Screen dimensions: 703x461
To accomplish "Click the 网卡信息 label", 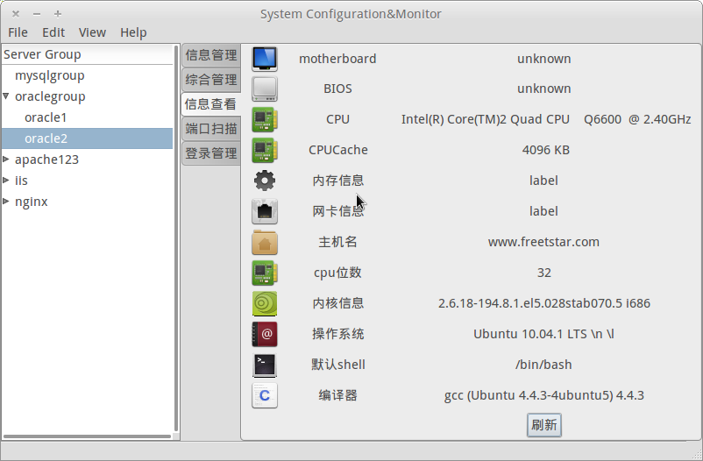I will [337, 211].
